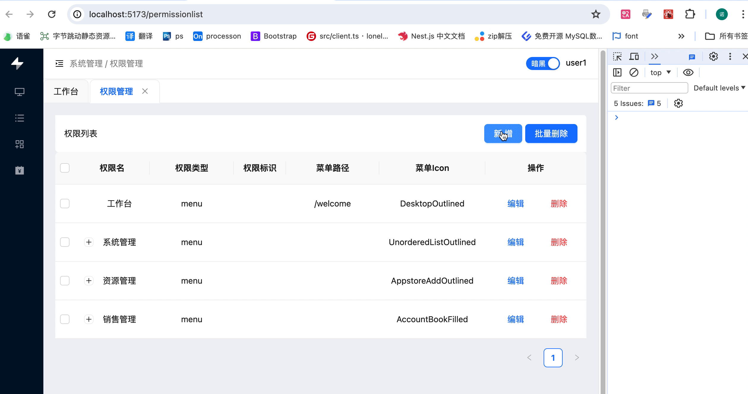
Task: Click 编辑 link for 资源管理 row
Action: coord(515,281)
